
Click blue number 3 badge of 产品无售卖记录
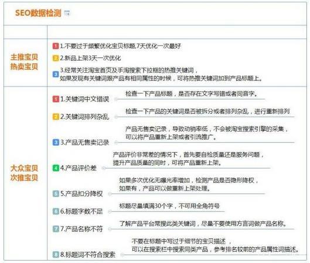[56, 142]
